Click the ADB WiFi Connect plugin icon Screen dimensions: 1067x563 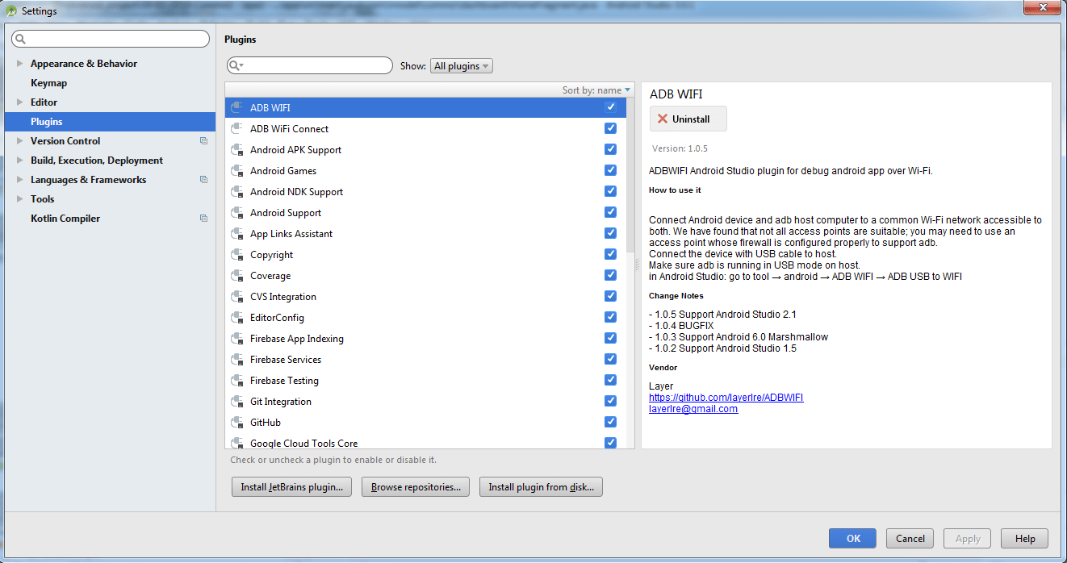[x=236, y=128]
